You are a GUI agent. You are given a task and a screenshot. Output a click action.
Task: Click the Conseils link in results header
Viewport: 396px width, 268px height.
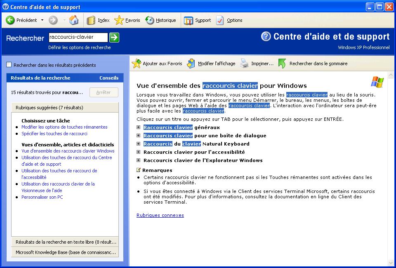pyautogui.click(x=109, y=78)
